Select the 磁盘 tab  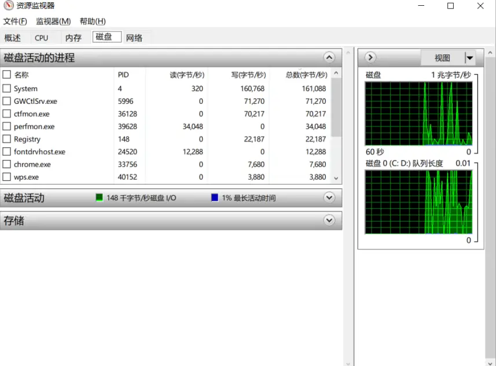(106, 37)
